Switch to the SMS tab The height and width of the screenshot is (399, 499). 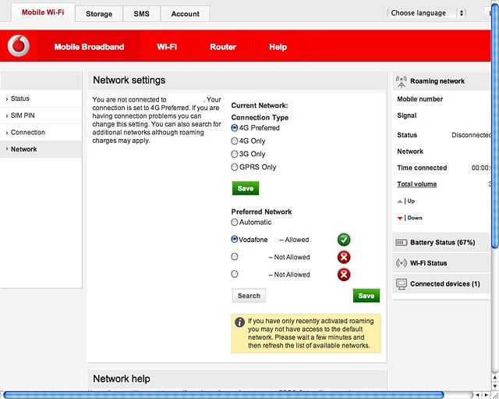coord(142,14)
